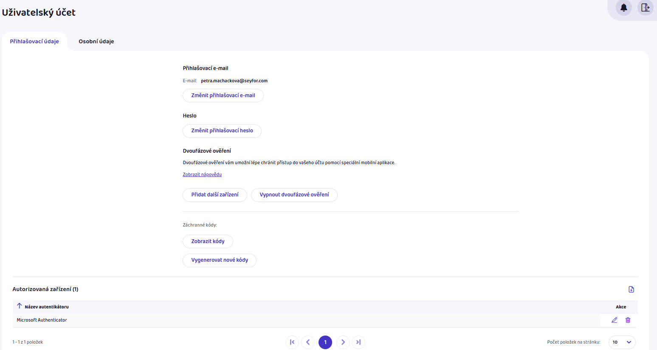Edit Microsoft Authenticator with pencil icon

614,320
